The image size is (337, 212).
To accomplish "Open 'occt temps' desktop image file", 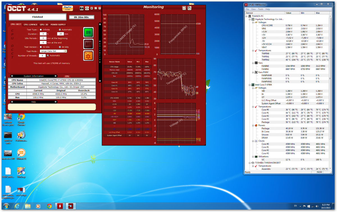I will tap(21, 191).
